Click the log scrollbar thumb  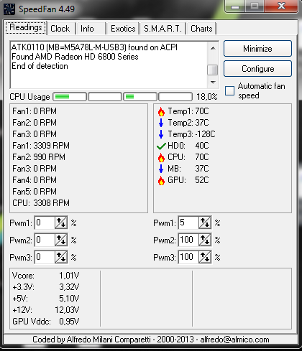tap(213, 70)
